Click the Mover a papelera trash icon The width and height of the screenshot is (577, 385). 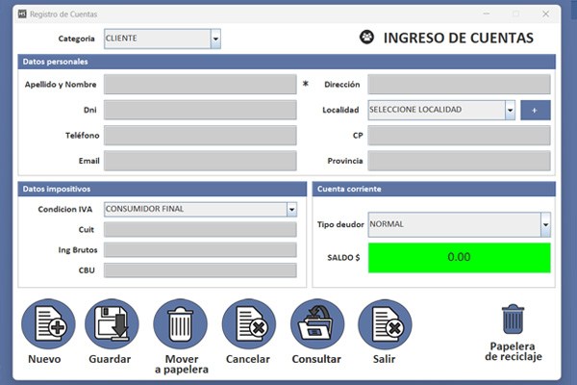click(x=180, y=325)
